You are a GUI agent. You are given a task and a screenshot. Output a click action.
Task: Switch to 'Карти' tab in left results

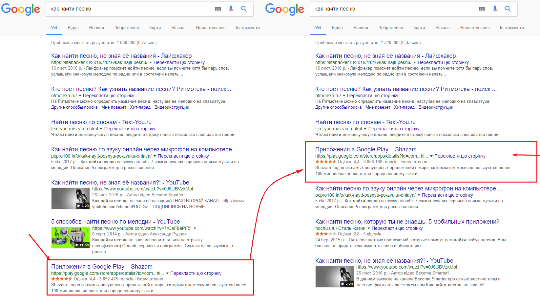[155, 28]
